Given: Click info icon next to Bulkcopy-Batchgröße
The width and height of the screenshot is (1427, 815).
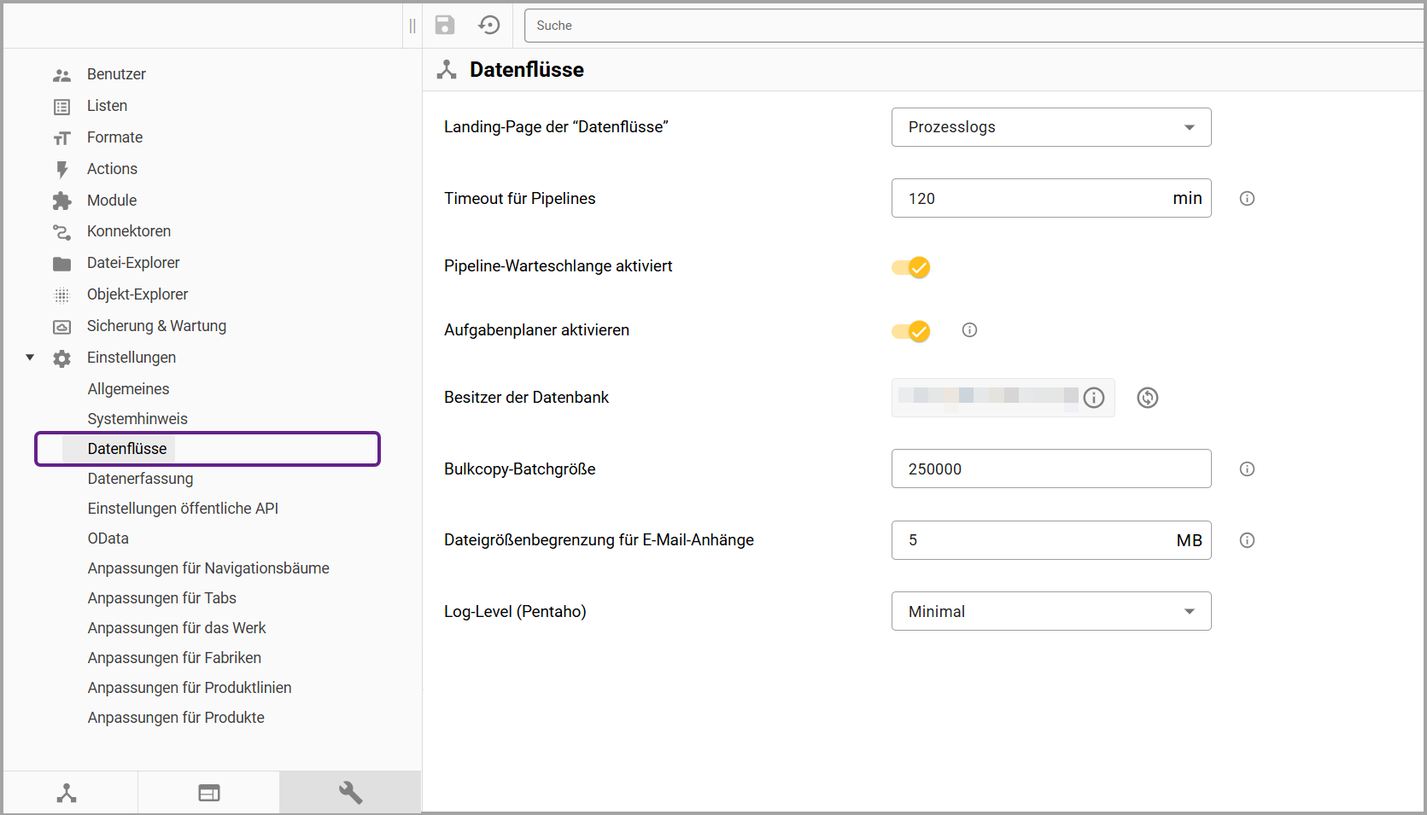Looking at the screenshot, I should tap(1247, 469).
